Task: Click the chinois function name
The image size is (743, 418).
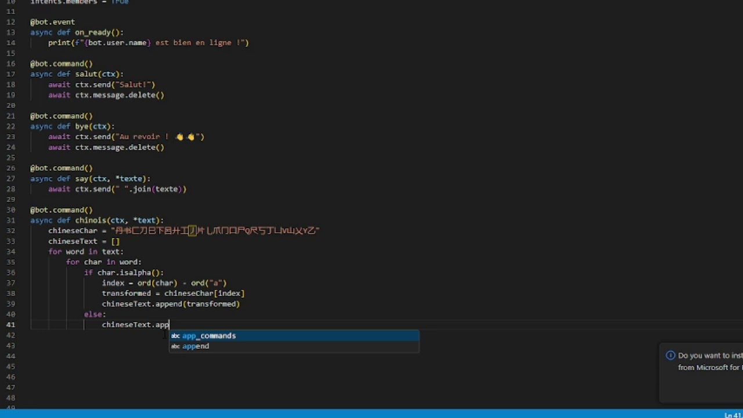Action: tap(91, 221)
